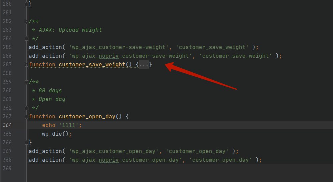The height and width of the screenshot is (182, 333).
Task: Click line number 364 in the gutter
Action: click(7, 125)
